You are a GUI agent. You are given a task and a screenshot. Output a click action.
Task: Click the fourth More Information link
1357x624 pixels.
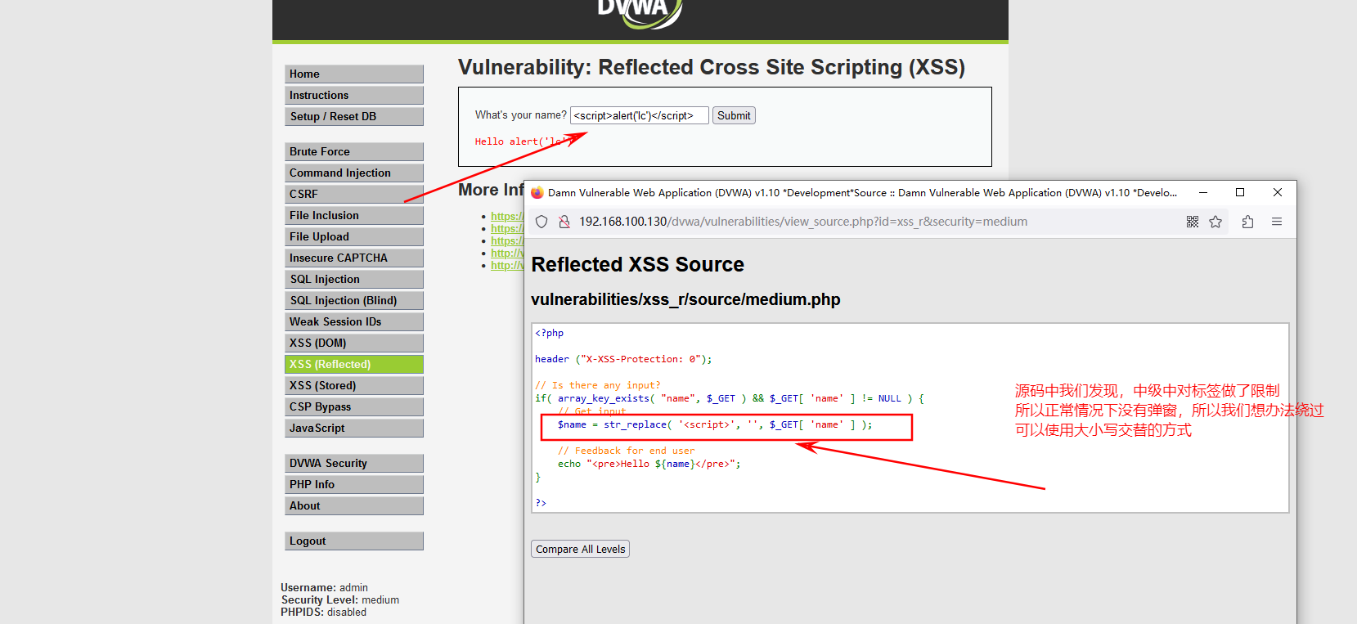(x=507, y=253)
